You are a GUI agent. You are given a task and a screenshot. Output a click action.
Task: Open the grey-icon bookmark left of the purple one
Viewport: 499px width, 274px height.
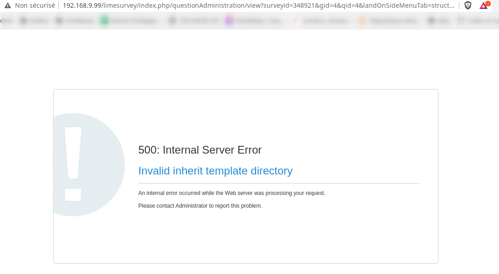click(194, 20)
